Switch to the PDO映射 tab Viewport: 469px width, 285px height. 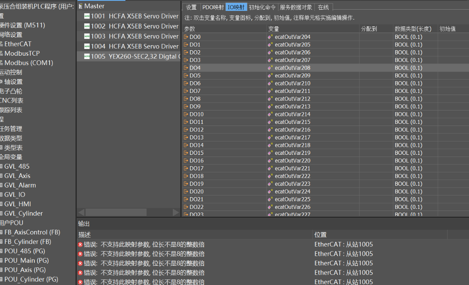pos(213,7)
